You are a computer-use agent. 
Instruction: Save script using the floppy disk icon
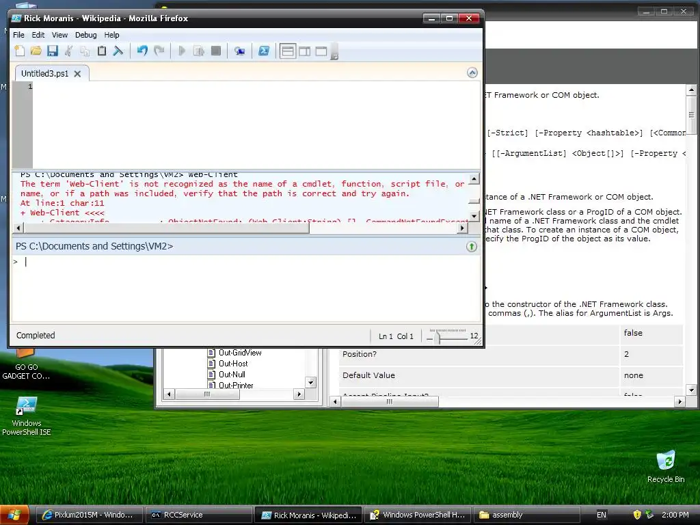tap(53, 51)
